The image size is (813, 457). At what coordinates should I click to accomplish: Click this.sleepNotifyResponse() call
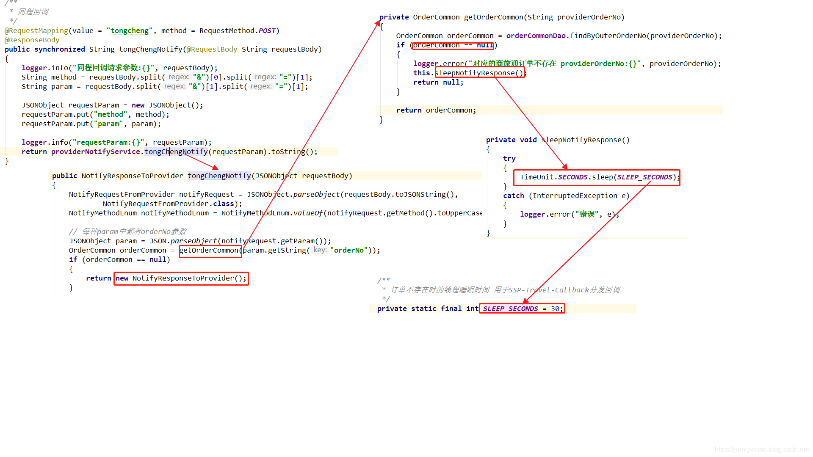[x=470, y=73]
